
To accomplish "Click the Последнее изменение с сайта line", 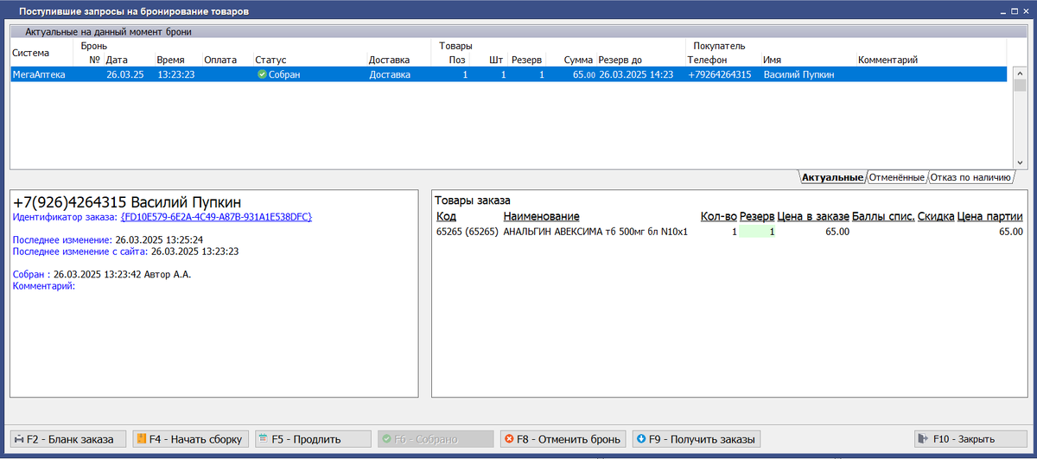I will (126, 252).
